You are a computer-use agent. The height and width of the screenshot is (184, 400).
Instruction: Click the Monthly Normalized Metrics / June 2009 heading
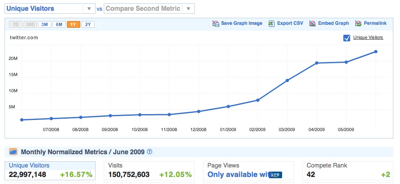tap(83, 152)
